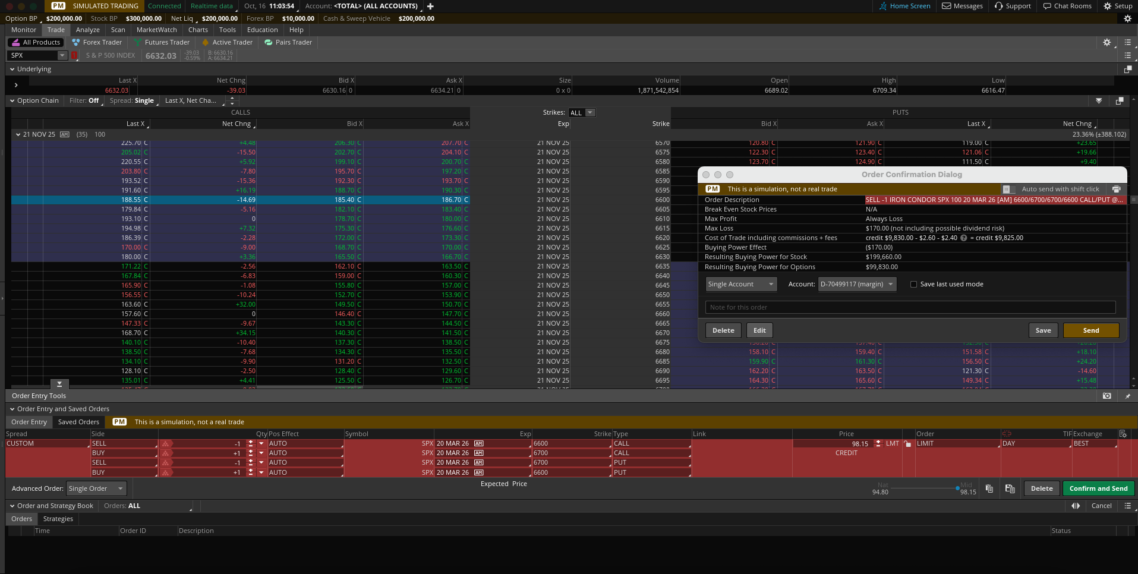Screen dimensions: 1138x574
Task: Open the Pairs Trader tool
Action: (288, 42)
